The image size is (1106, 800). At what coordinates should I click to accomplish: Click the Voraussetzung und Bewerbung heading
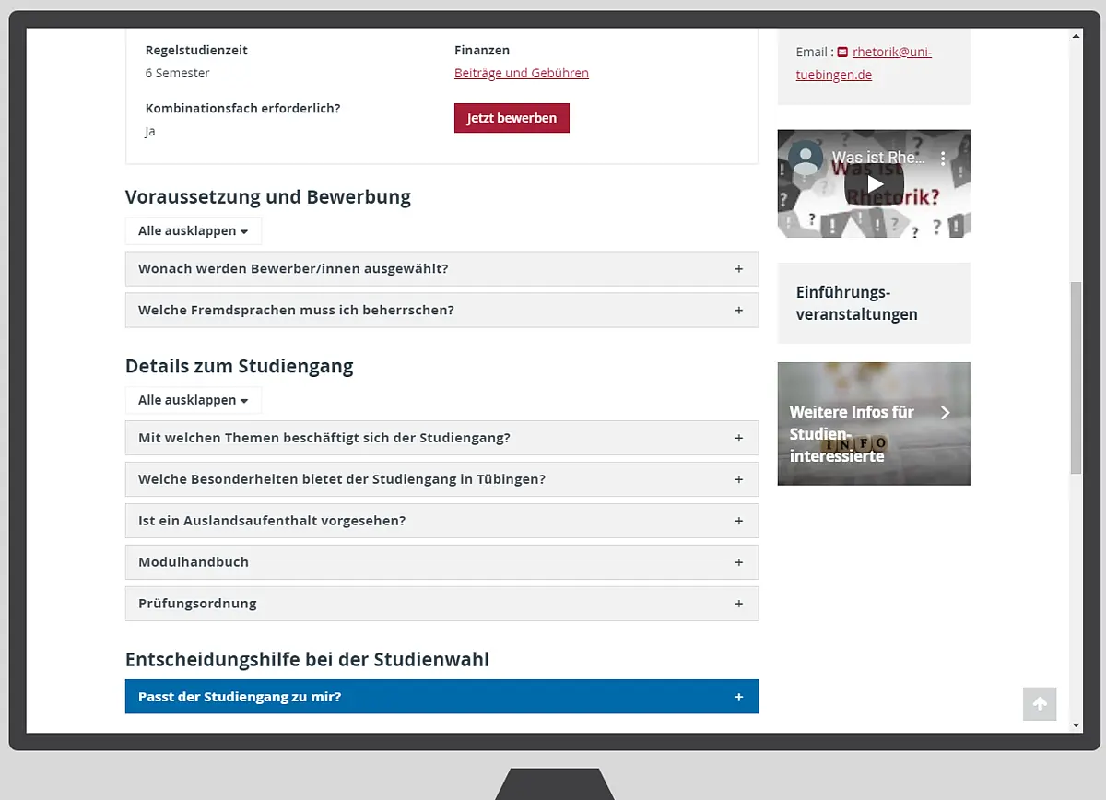(x=268, y=197)
